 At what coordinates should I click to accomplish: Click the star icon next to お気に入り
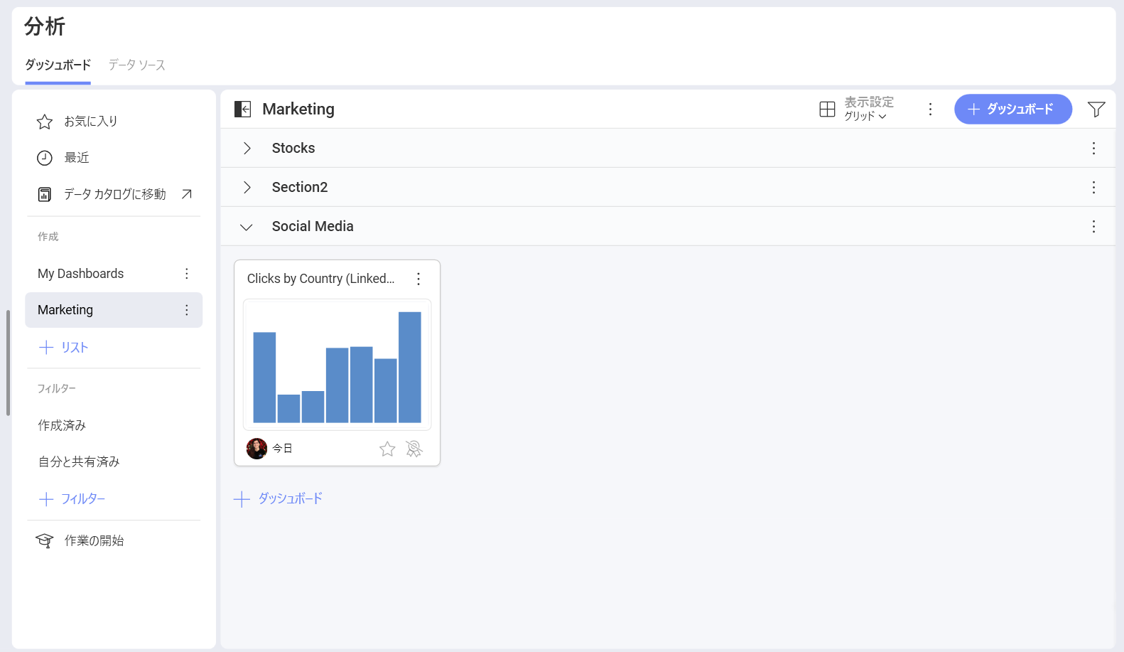point(45,122)
